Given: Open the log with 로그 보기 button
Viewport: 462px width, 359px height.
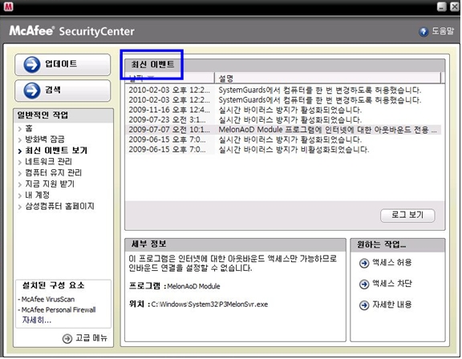Looking at the screenshot, I should [x=407, y=216].
